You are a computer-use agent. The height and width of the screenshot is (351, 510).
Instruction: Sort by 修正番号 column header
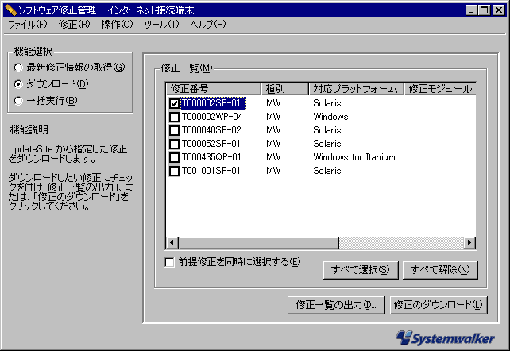point(214,88)
